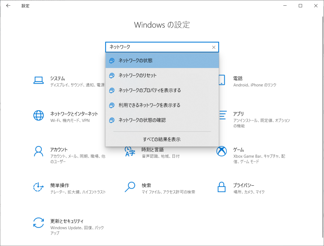Open 簡単操作 category label
Viewport: 324px width, 246px height.
pyautogui.click(x=60, y=185)
